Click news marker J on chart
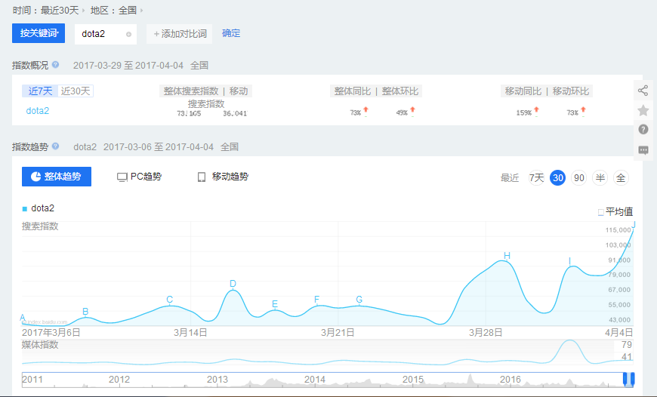Screen dimensions: 657x397 coord(633,225)
